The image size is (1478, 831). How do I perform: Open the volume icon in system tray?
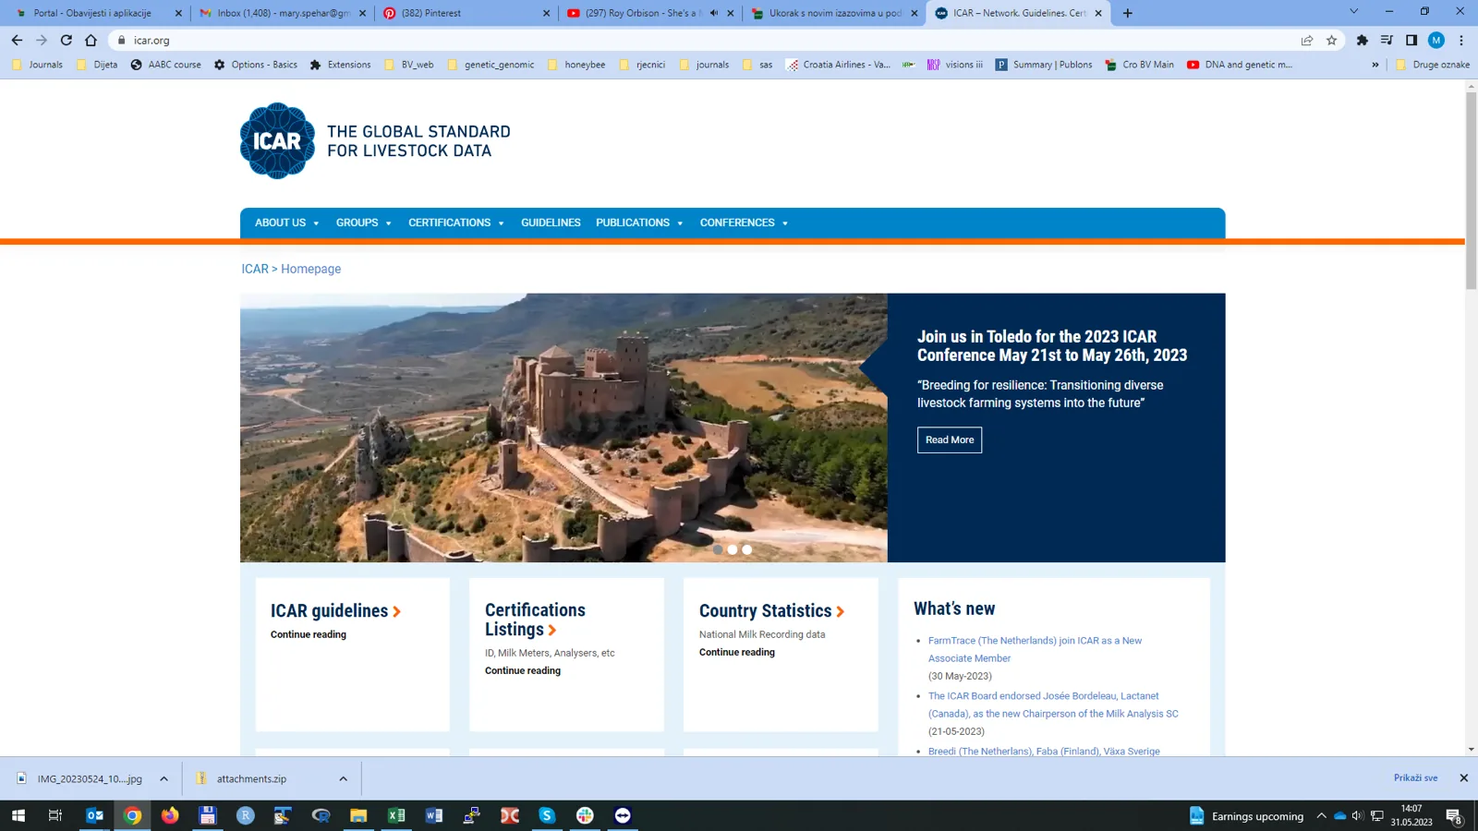pyautogui.click(x=1357, y=815)
